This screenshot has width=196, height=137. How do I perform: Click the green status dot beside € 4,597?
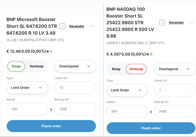tap(148, 54)
